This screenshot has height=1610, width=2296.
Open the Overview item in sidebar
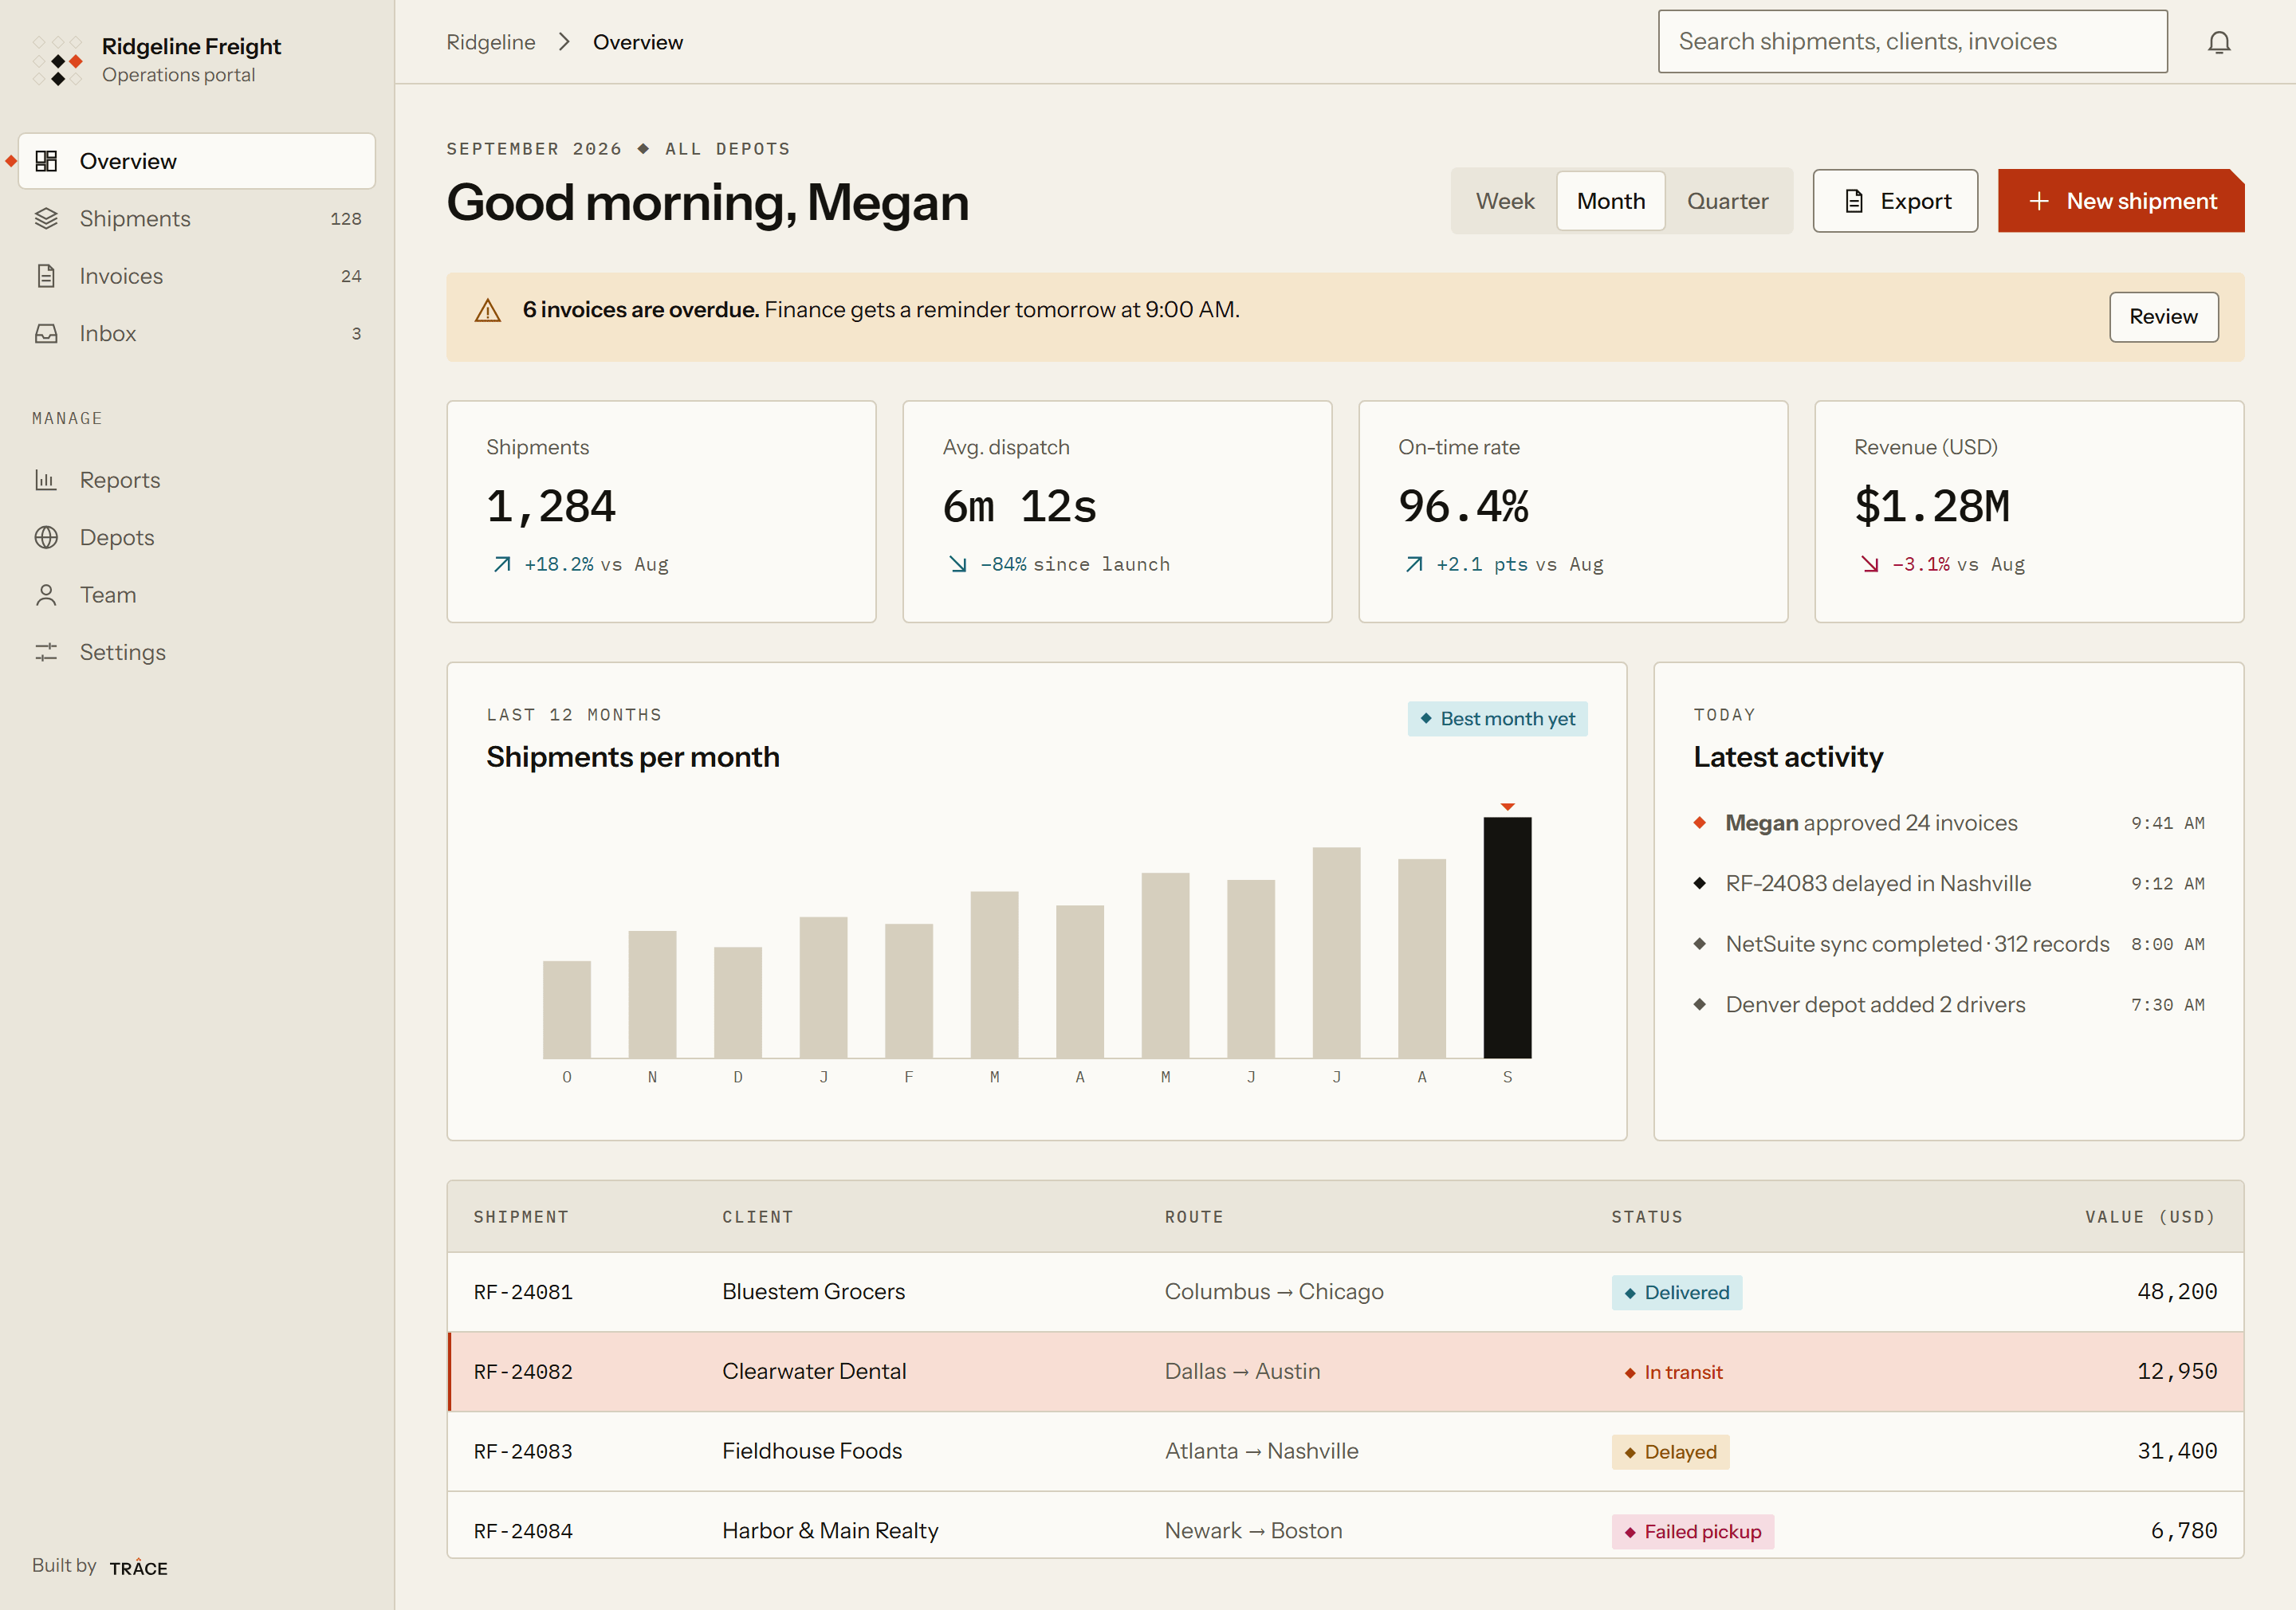(x=197, y=161)
